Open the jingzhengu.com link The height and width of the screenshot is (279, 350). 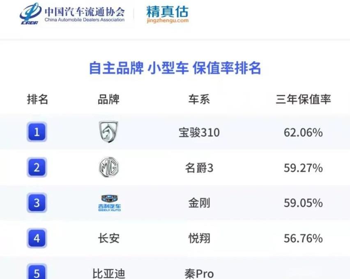(x=168, y=21)
